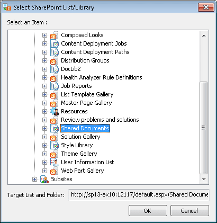Click the Solution Gallery icon
217x223 pixels.
click(55, 137)
